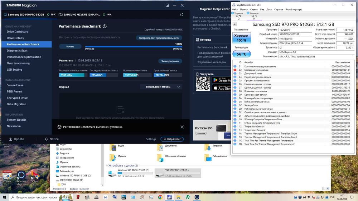Click Performance Benchmark link in Help Center

212,47
